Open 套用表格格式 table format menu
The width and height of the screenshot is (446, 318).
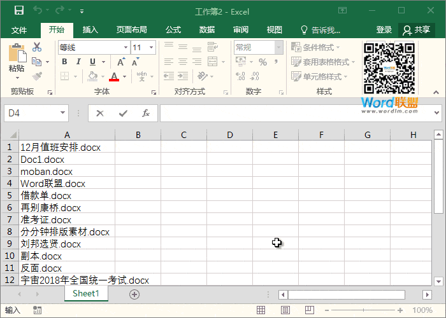pos(323,62)
